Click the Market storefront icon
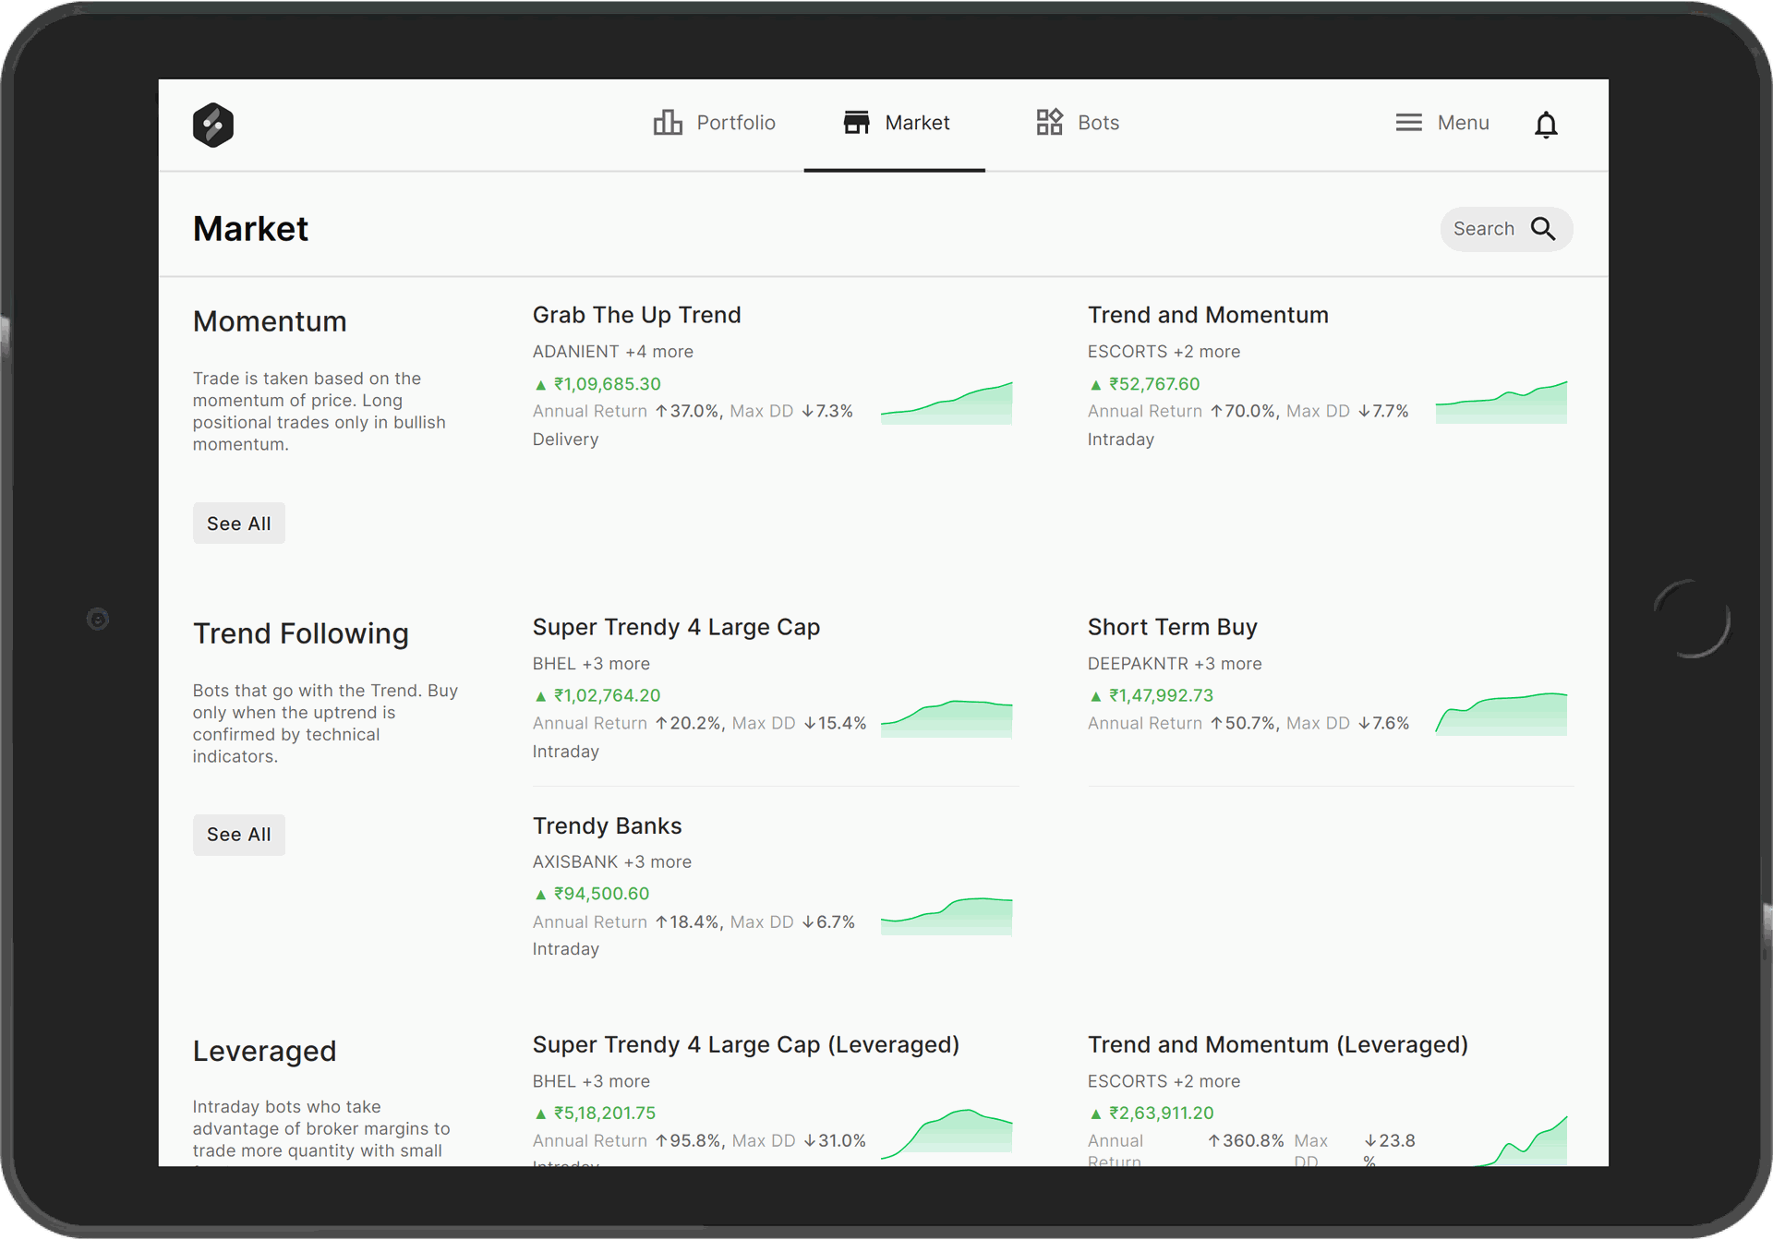Viewport: 1773px width, 1240px height. tap(856, 123)
